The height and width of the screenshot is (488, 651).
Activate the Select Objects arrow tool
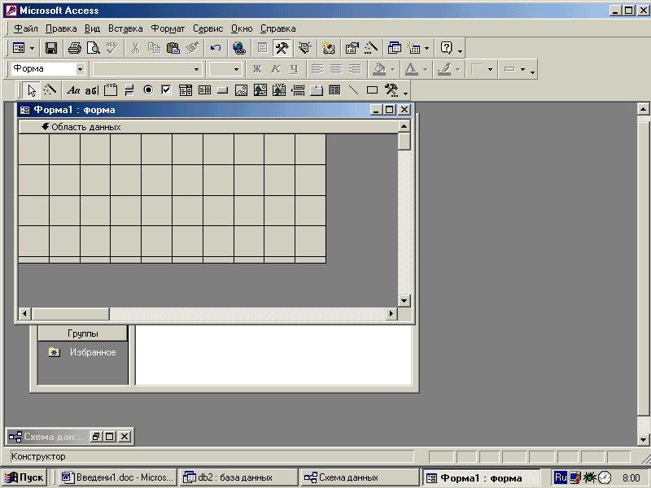point(31,90)
